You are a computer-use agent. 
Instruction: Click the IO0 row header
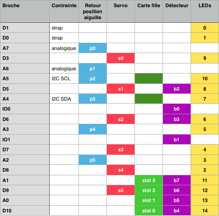tap(25, 109)
